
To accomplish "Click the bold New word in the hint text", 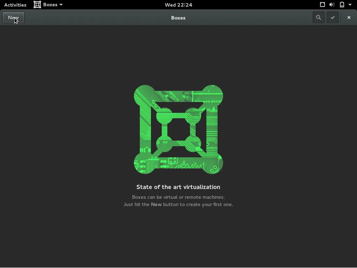I will pyautogui.click(x=156, y=204).
